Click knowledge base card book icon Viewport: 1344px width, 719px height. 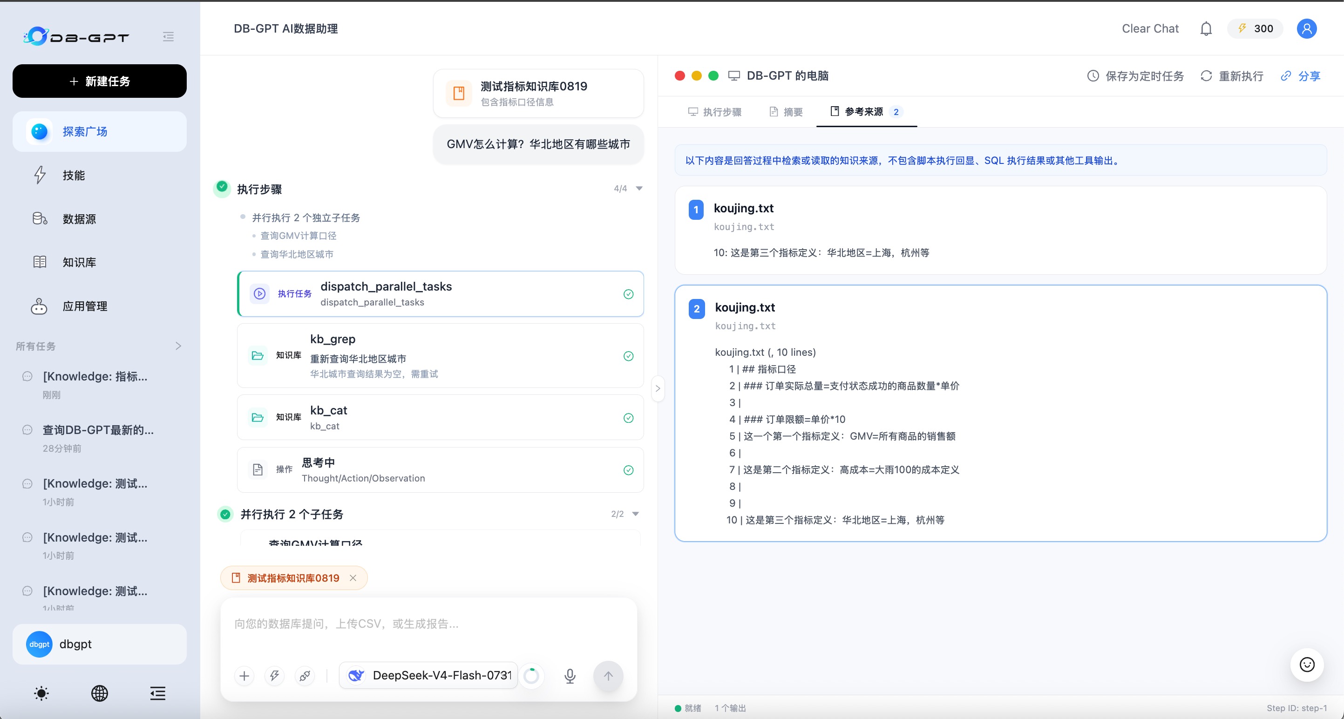click(x=459, y=94)
